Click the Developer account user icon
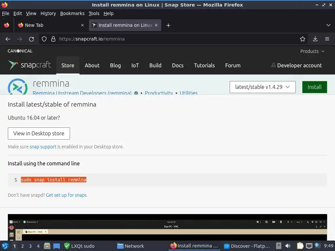335x251 pixels. coord(273,65)
